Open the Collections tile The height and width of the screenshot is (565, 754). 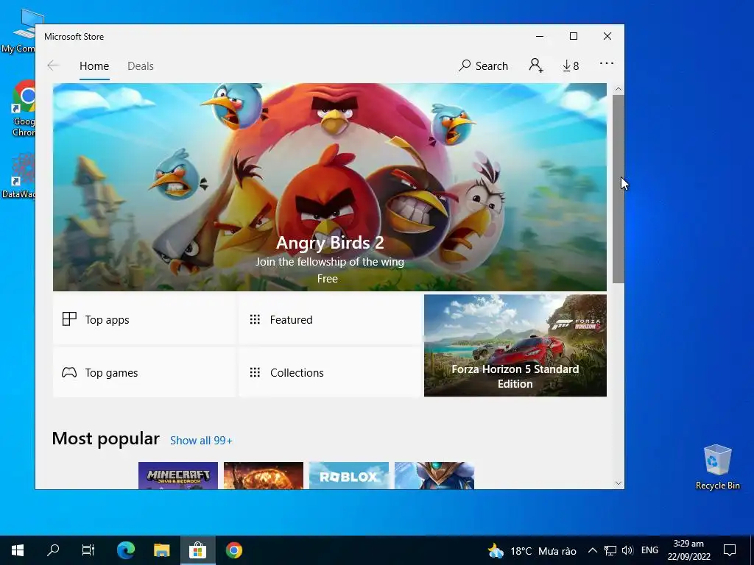(330, 372)
